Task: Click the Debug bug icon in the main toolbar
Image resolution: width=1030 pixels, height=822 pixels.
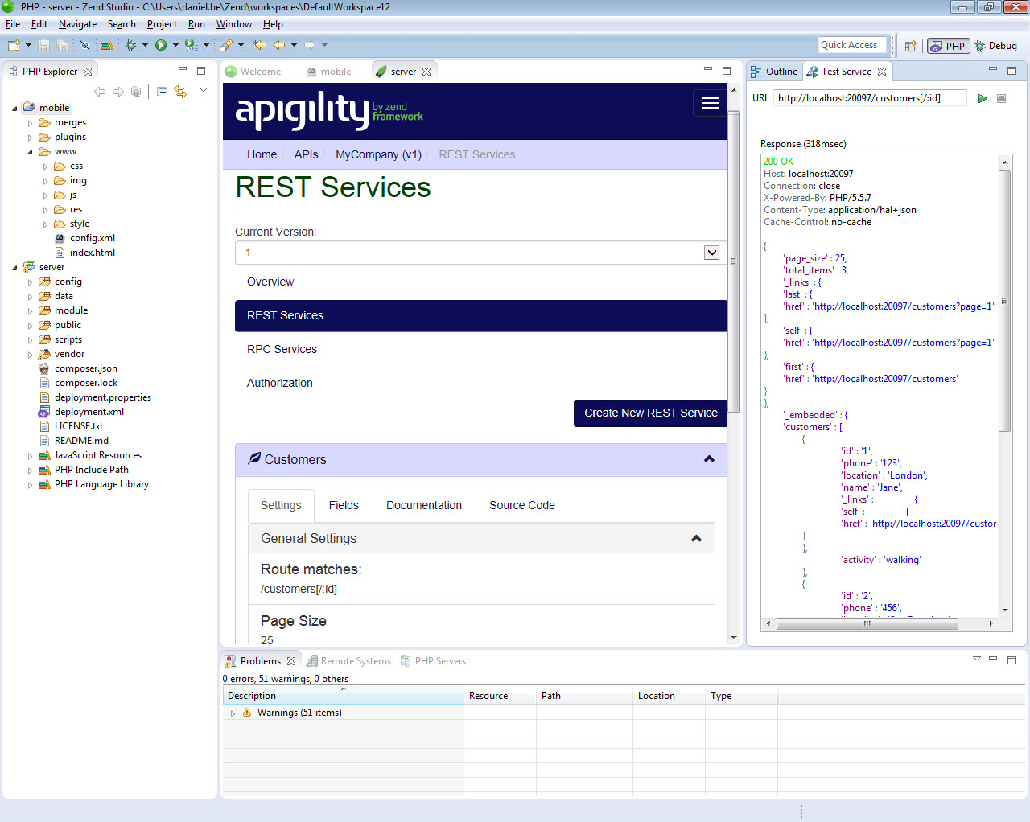Action: tap(130, 46)
